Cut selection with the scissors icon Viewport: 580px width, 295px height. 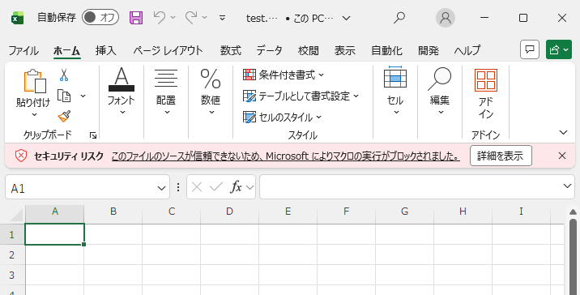64,75
